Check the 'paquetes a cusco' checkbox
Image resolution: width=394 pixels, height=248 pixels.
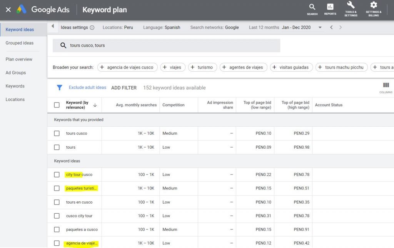(57, 230)
